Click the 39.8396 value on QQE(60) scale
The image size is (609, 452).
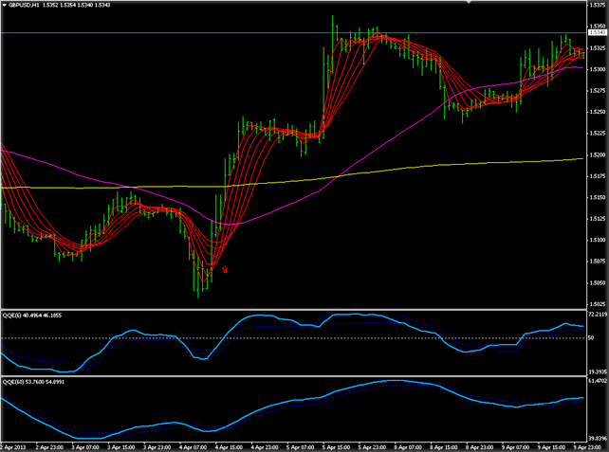[597, 438]
